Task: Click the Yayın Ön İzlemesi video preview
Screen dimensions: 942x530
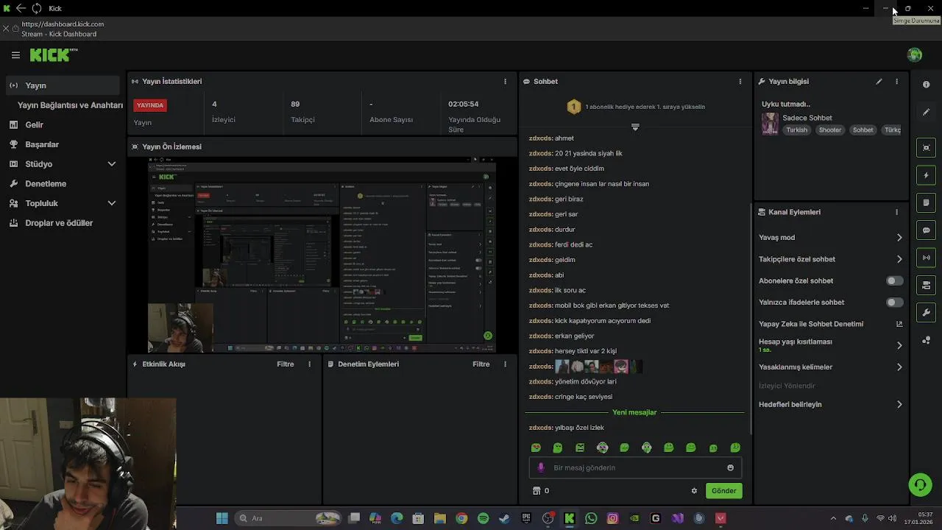Action: [322, 255]
